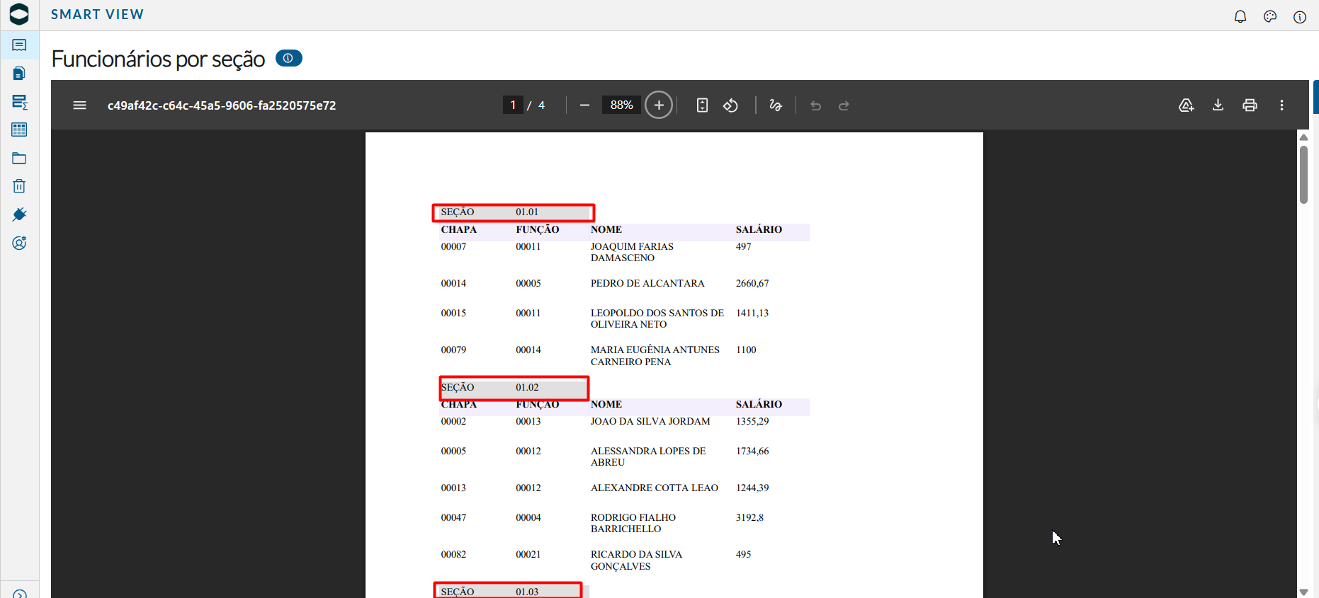Zoom in the PDF with plus button
The width and height of the screenshot is (1319, 598).
point(659,105)
